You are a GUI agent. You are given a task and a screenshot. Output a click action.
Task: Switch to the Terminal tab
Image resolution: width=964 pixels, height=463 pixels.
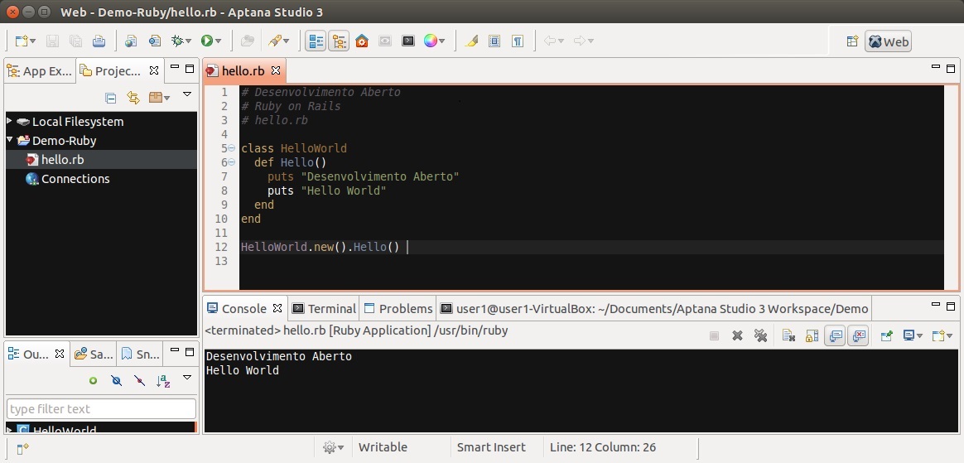(323, 308)
